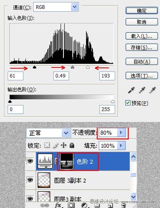Image resolution: width=160 pixels, height=208 pixels.
Task: Click the gamma field 0.49
Action: pyautogui.click(x=61, y=76)
